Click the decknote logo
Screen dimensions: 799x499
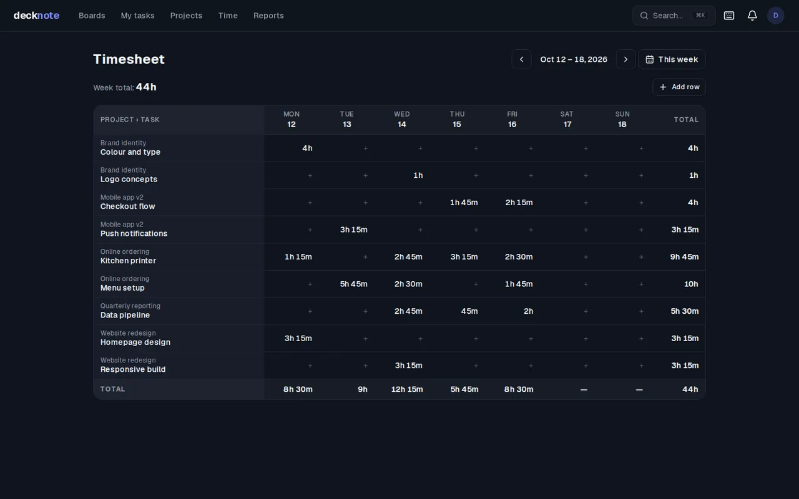tap(36, 16)
